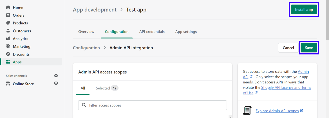Screen dimensions: 329x118
Task: Save the Admin API integration
Action: tap(309, 48)
